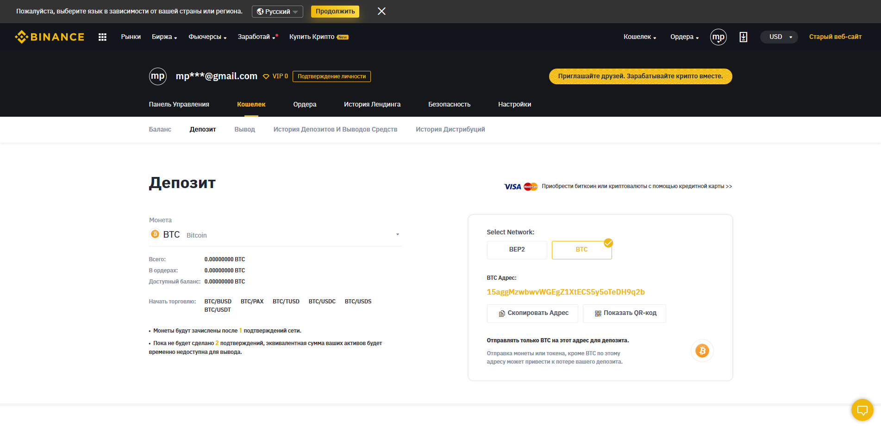The width and height of the screenshot is (881, 428).
Task: Open the BTC/USDS trading pair
Action: [358, 302]
